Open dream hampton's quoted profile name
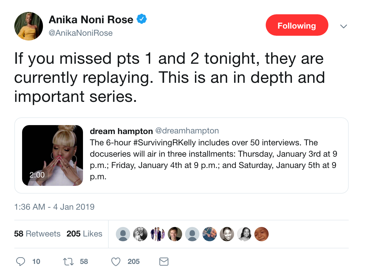Image resolution: width=369 pixels, height=277 pixels. pos(121,131)
